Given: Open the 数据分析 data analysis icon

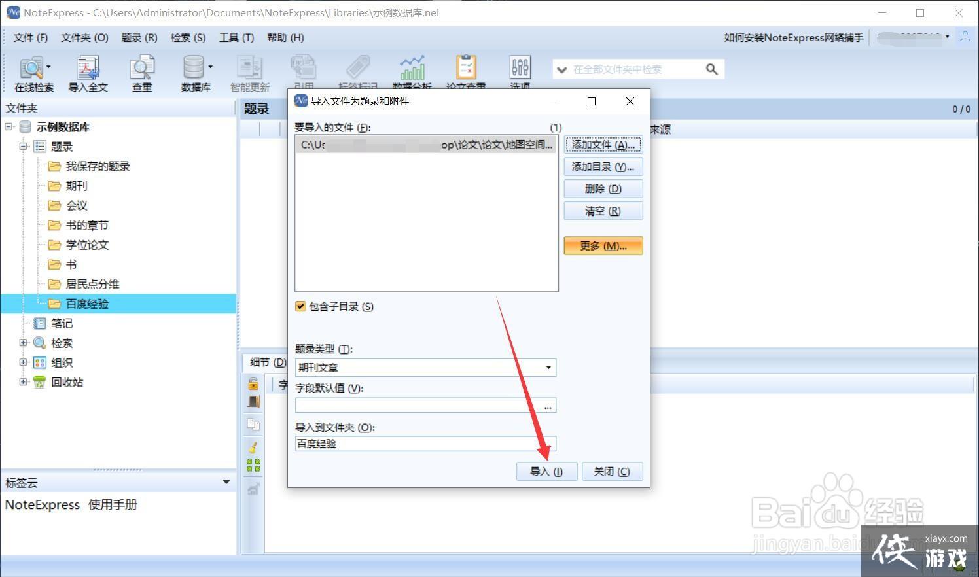Looking at the screenshot, I should click(x=412, y=72).
